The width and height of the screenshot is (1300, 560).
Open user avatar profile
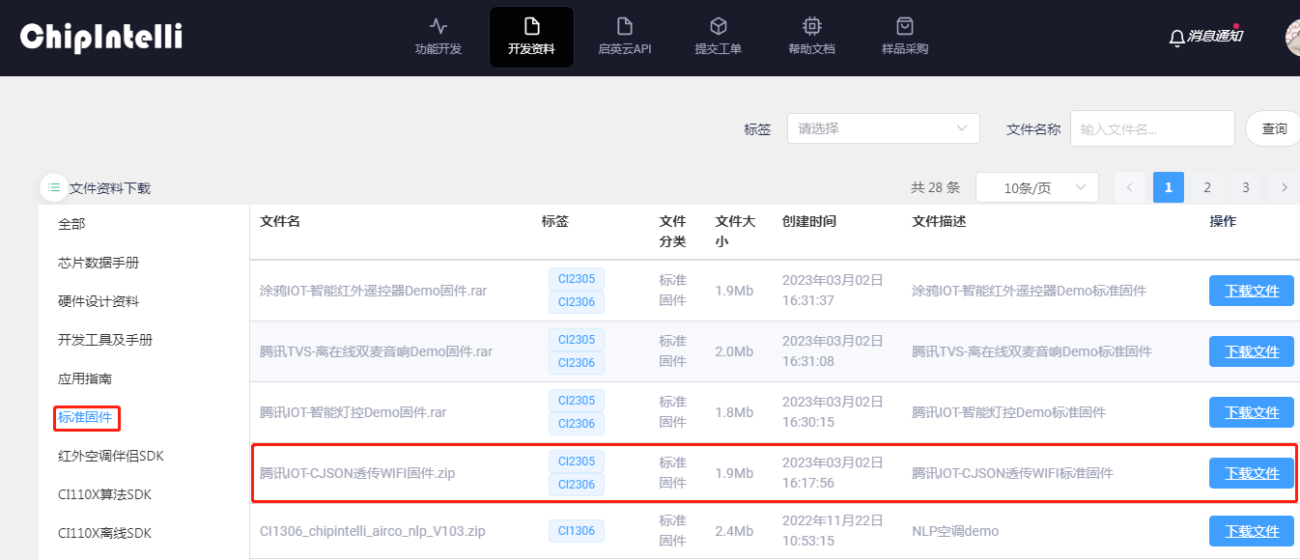(x=1293, y=37)
